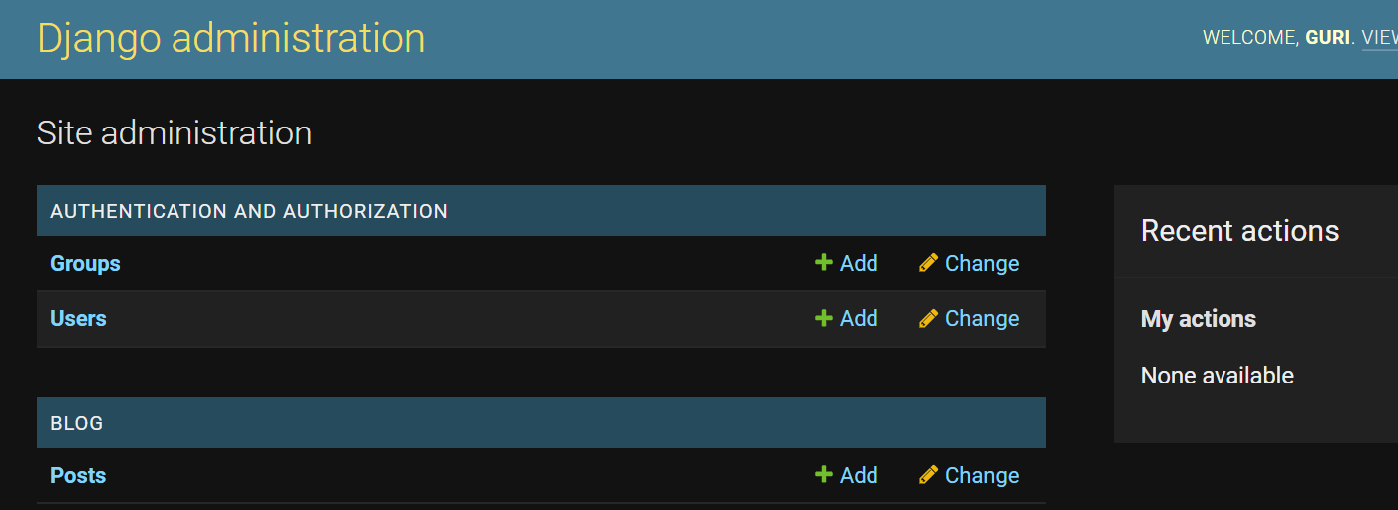Viewport: 1398px width, 510px height.
Task: Open the Authentication and Authorization section
Action: 248,211
